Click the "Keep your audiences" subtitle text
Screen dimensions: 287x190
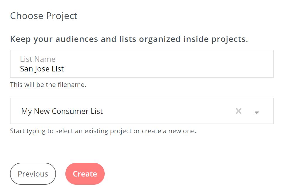[x=129, y=39]
